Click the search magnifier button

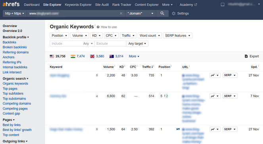click(x=162, y=14)
